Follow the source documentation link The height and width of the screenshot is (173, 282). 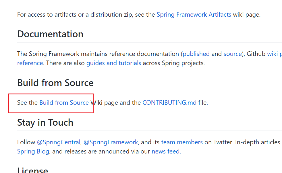pos(233,54)
